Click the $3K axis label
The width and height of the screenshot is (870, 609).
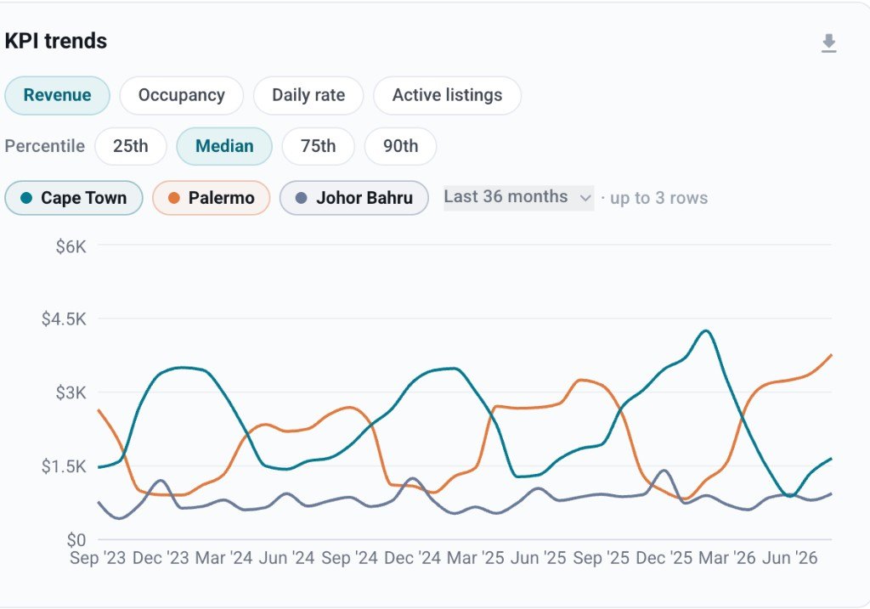(71, 392)
